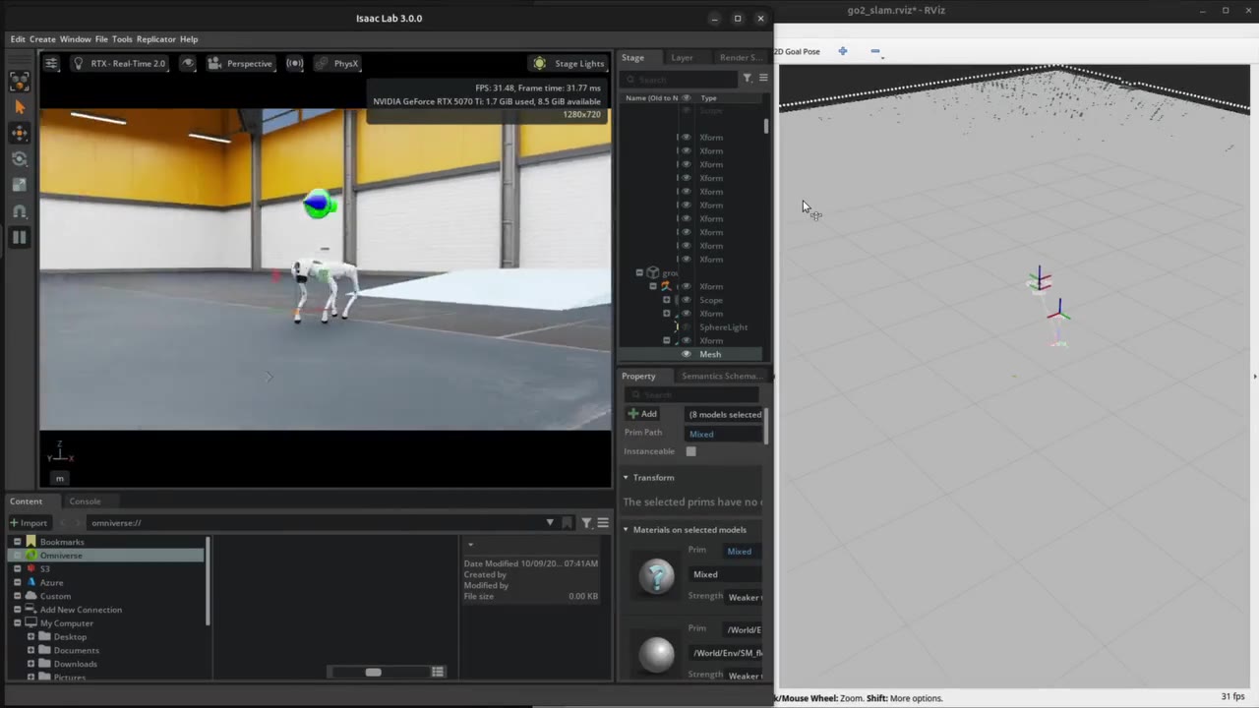The width and height of the screenshot is (1259, 708).
Task: Open the RTX - Real-Time 2.0 renderer dropdown
Action: (x=119, y=63)
